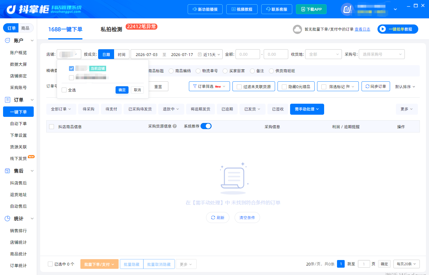Click the 联系客服 headset icon

(268, 9)
